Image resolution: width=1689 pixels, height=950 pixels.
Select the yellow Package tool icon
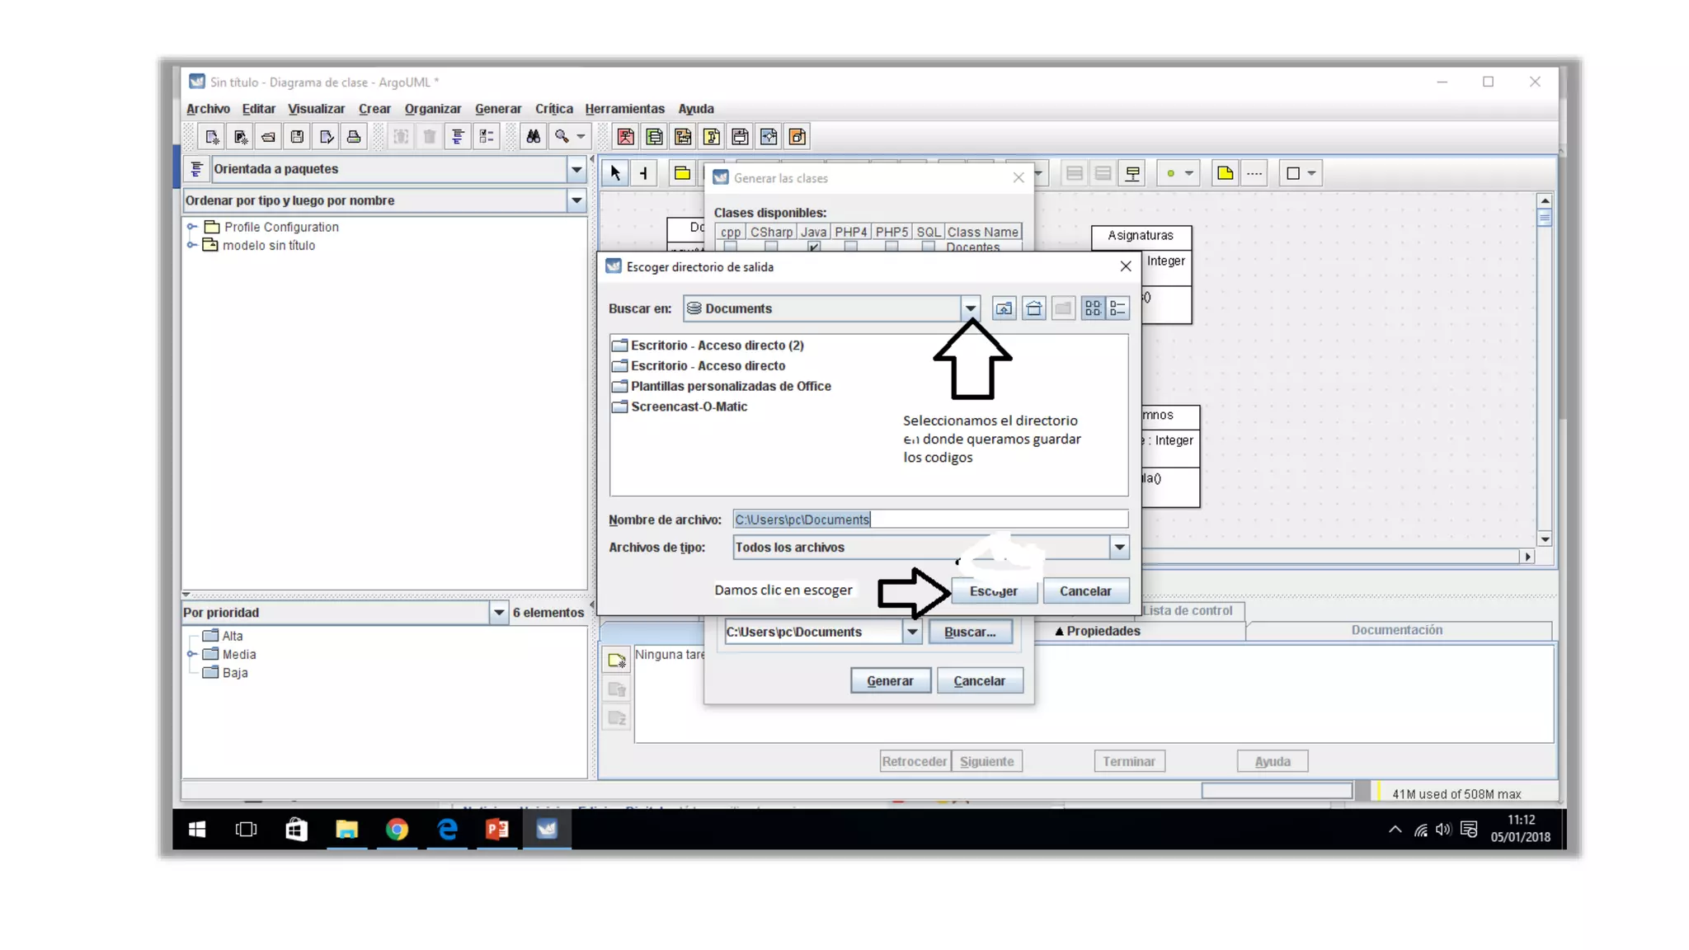point(682,173)
